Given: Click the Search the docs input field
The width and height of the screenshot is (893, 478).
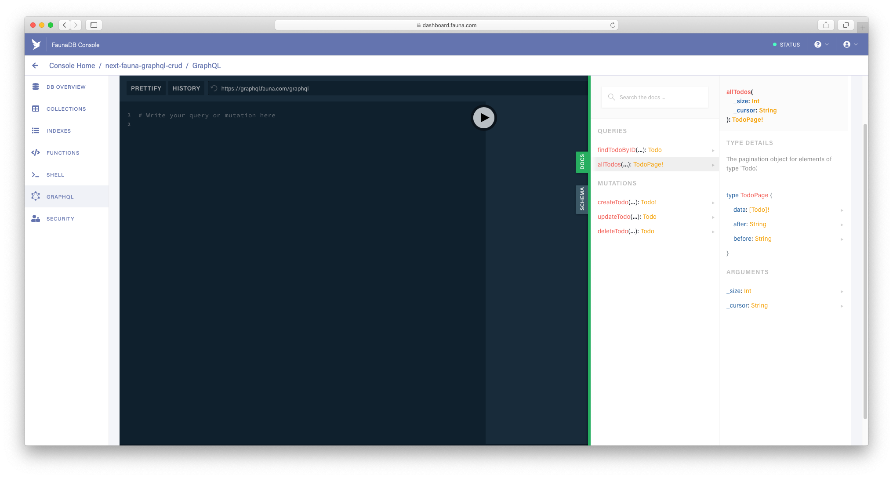Looking at the screenshot, I should tap(655, 97).
